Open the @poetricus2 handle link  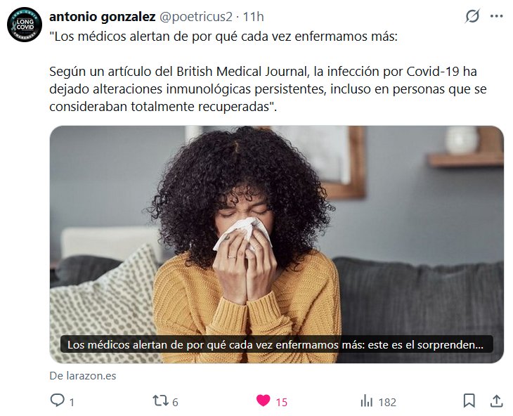tap(195, 17)
